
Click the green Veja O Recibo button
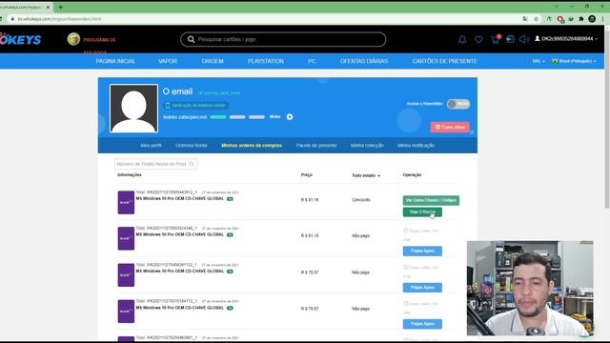[x=422, y=212]
